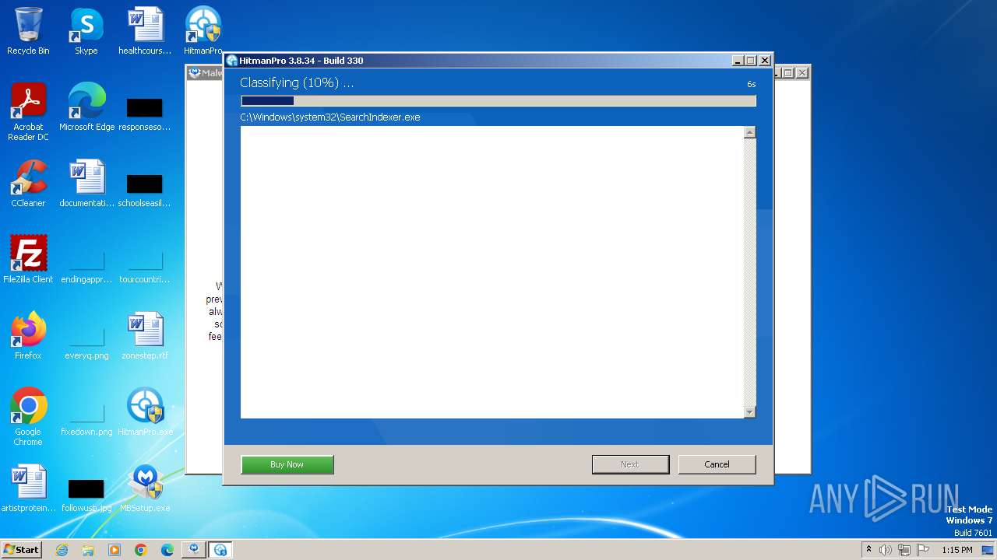997x560 pixels.
Task: Switch to Malwarebytes taskbar button
Action: click(x=194, y=550)
